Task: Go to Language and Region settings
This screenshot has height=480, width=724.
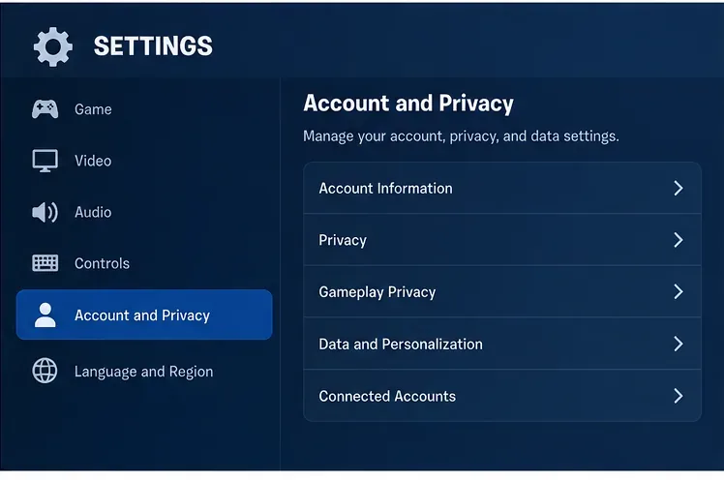Action: (x=144, y=371)
